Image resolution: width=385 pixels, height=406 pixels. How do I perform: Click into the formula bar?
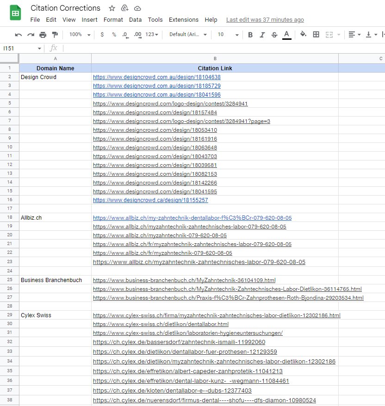pos(224,49)
